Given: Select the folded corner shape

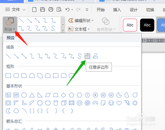Looking at the screenshot, I should click(x=103, y=103).
